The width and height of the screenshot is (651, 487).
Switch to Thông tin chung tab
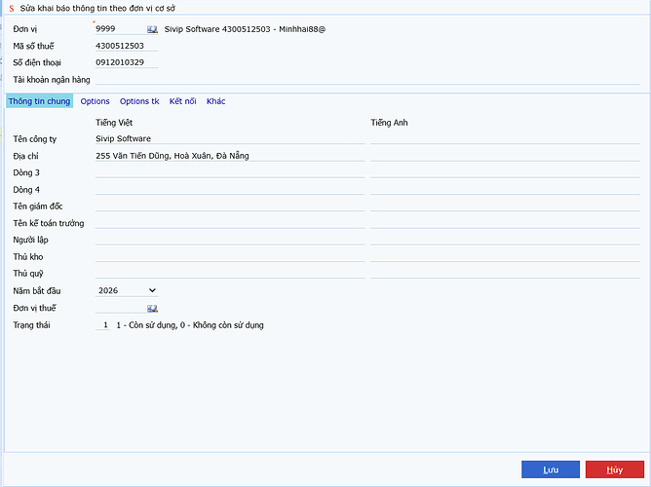39,101
